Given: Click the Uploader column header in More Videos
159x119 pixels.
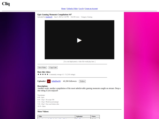Looking at the screenshot, I should 83,116.
